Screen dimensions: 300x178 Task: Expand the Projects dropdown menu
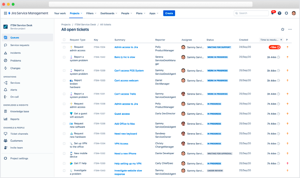76,13
